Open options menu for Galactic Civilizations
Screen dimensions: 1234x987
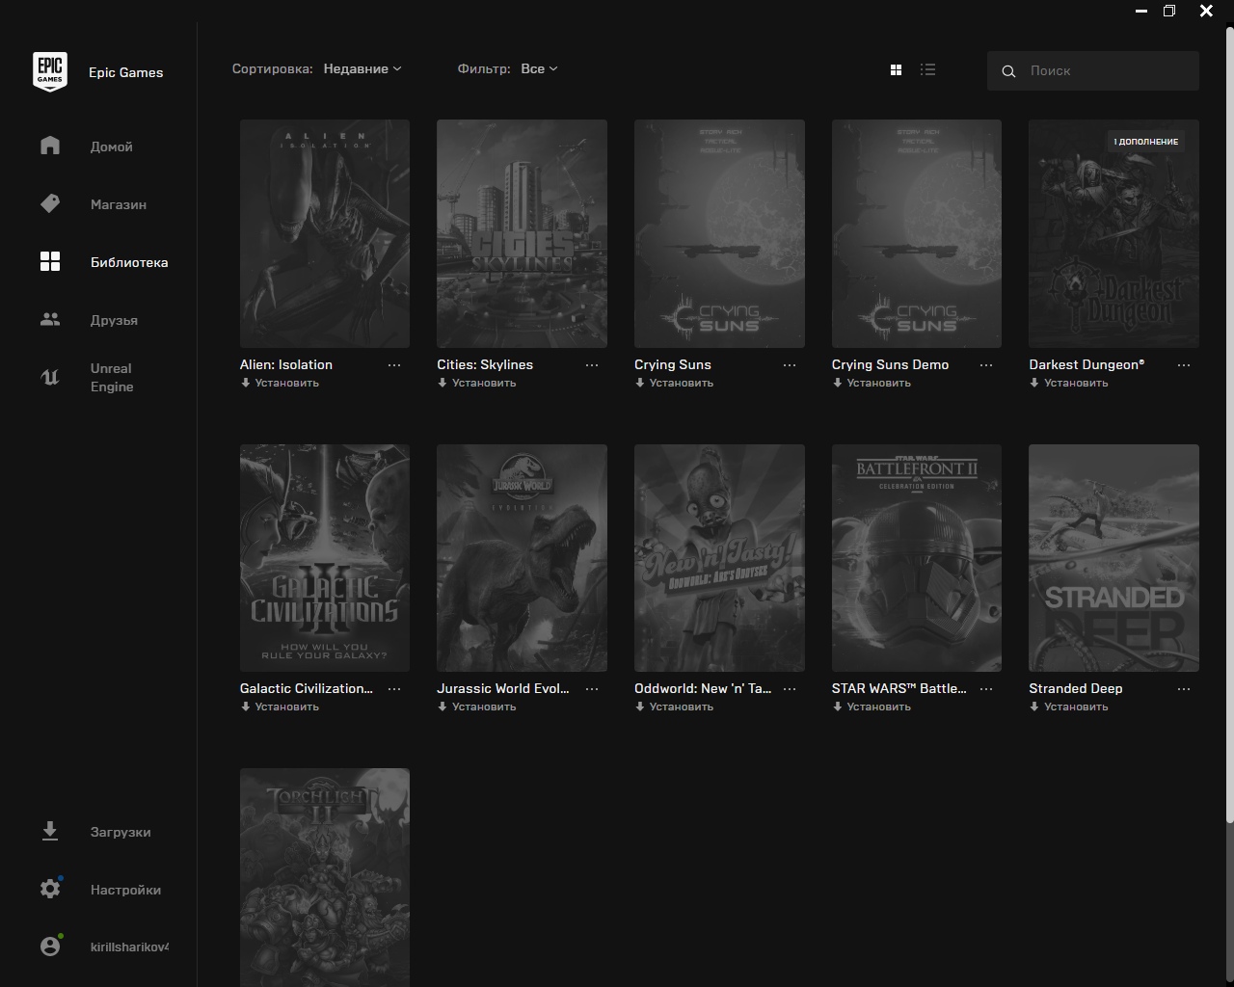point(394,689)
